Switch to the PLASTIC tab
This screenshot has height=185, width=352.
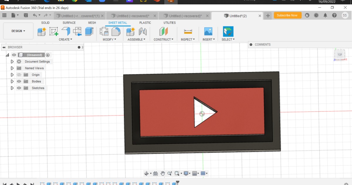pos(145,23)
